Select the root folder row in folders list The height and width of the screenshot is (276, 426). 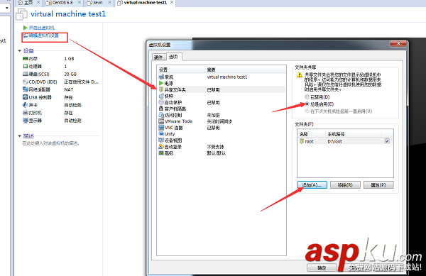click(345, 141)
